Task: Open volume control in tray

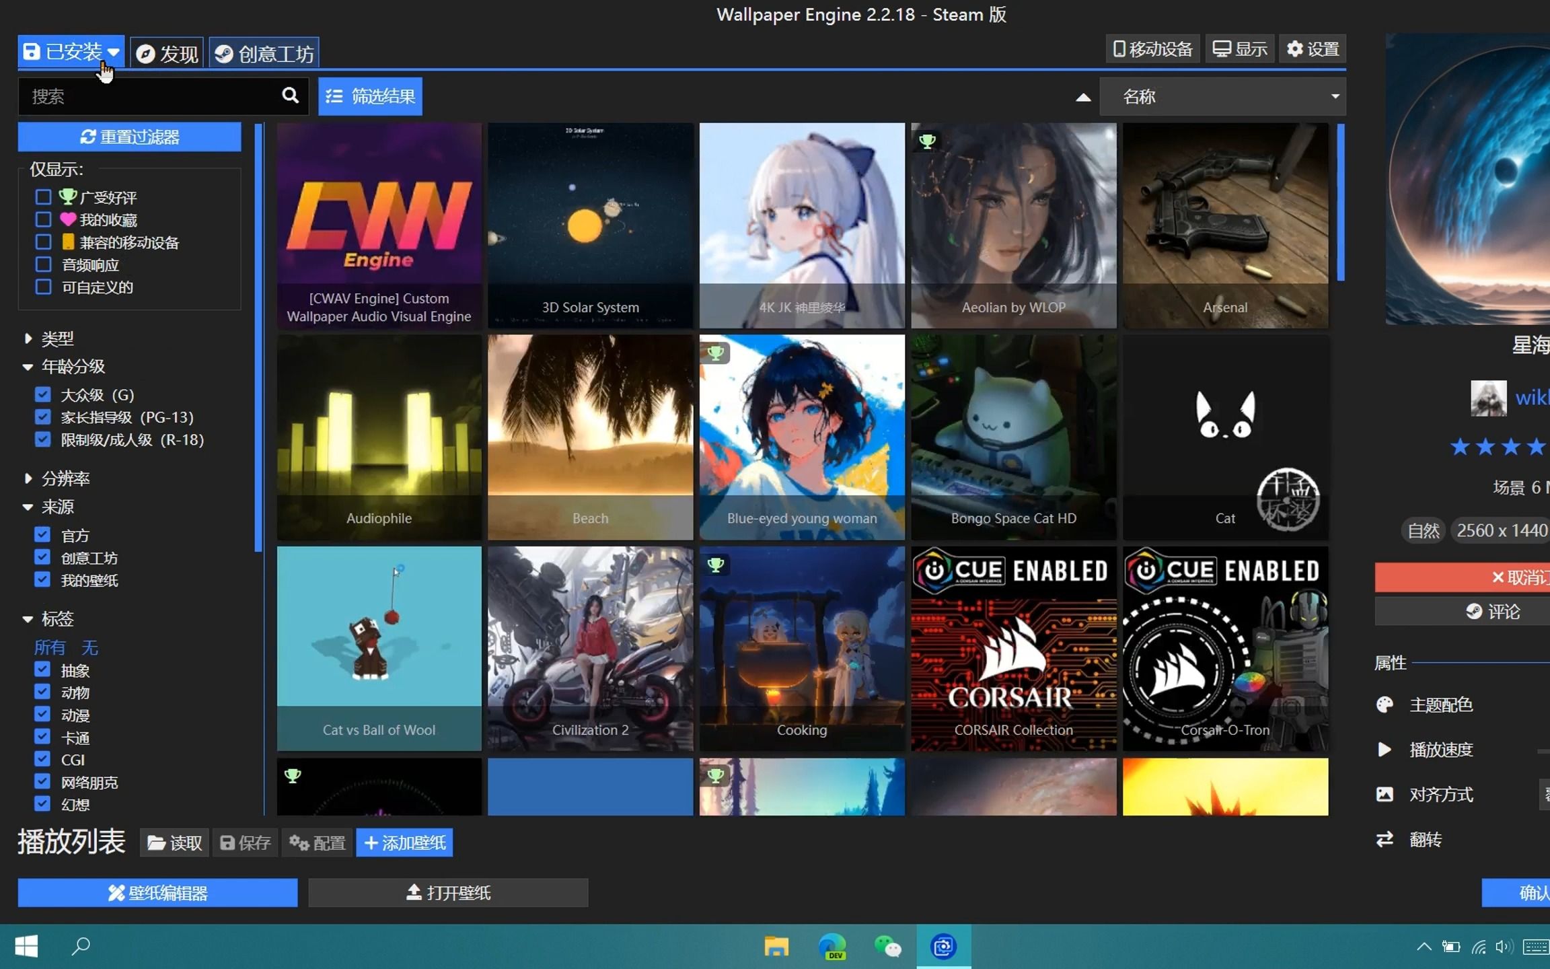Action: pos(1503,947)
